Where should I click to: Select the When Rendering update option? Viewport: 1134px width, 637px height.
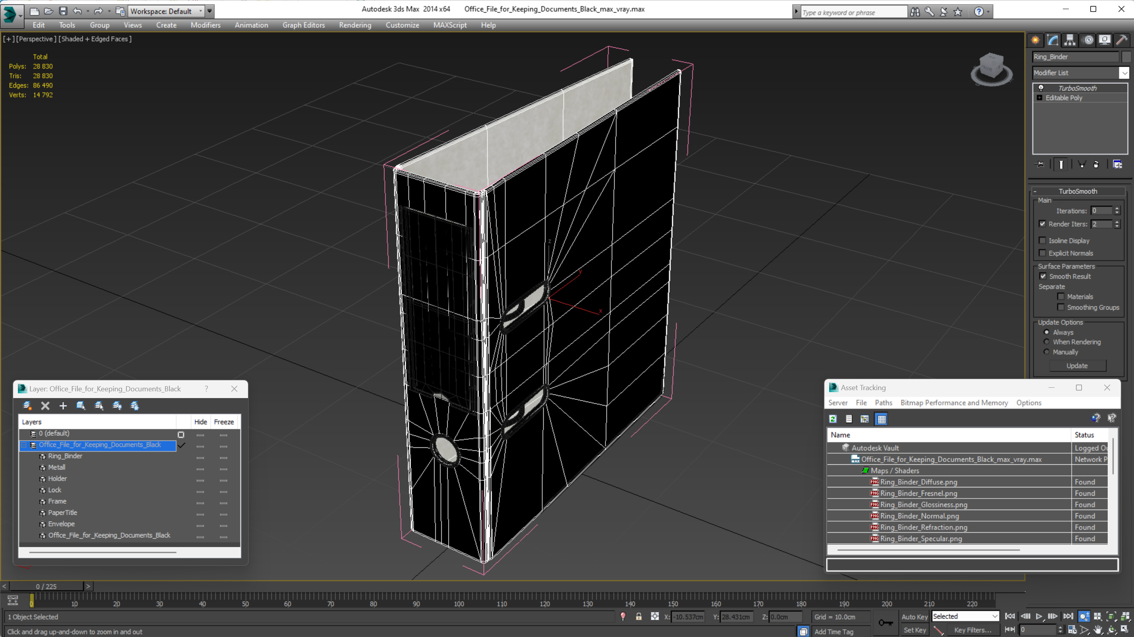1047,342
